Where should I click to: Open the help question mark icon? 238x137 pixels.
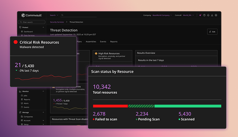tap(204, 15)
